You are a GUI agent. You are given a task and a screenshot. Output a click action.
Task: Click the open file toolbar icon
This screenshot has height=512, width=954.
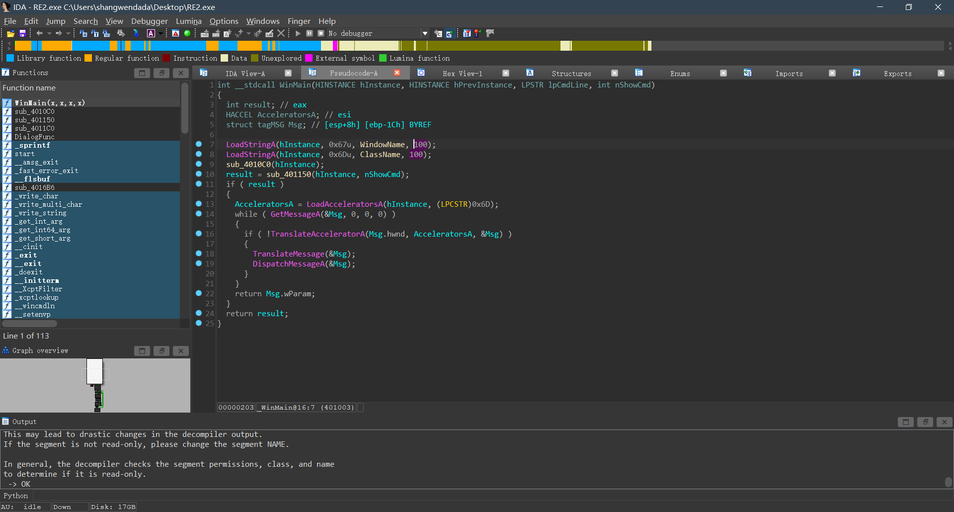(x=10, y=33)
